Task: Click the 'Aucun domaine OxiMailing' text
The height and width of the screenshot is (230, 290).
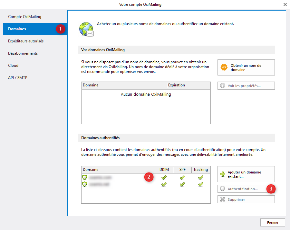Action: [146, 94]
